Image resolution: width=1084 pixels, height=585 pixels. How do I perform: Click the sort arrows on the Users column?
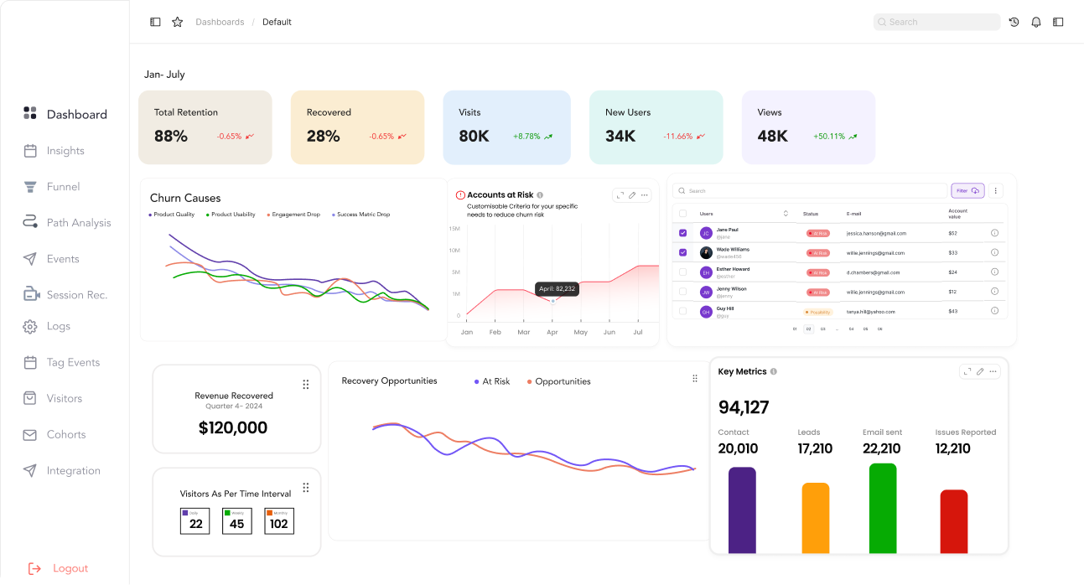click(786, 214)
